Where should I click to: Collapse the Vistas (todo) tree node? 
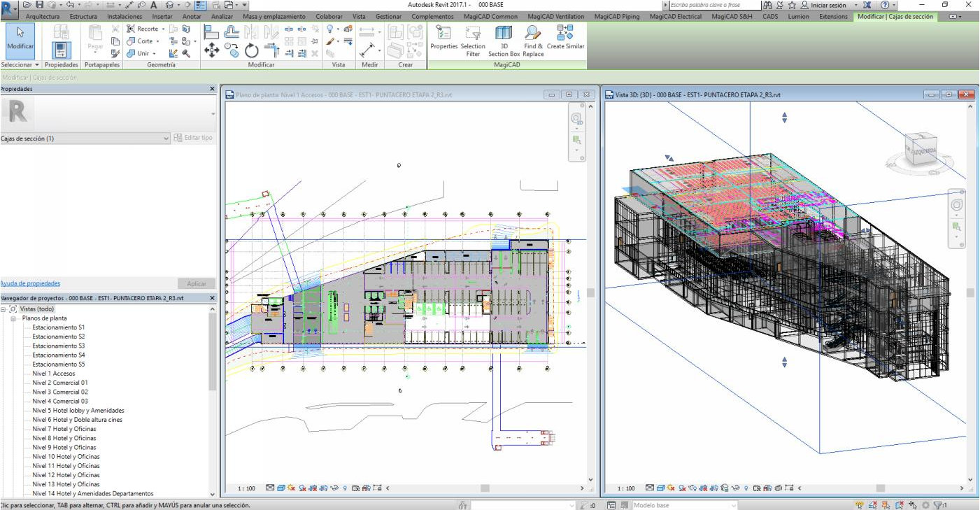click(x=3, y=309)
